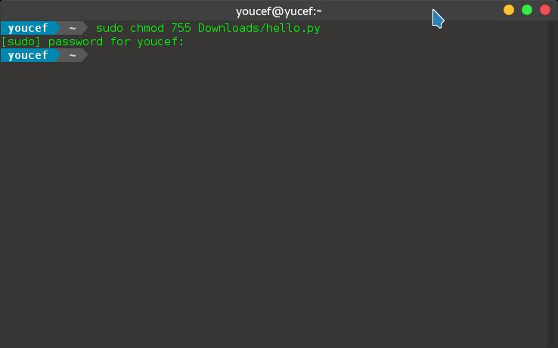Click the gray tilde segment on first prompt
The width and height of the screenshot is (558, 348).
tap(73, 28)
